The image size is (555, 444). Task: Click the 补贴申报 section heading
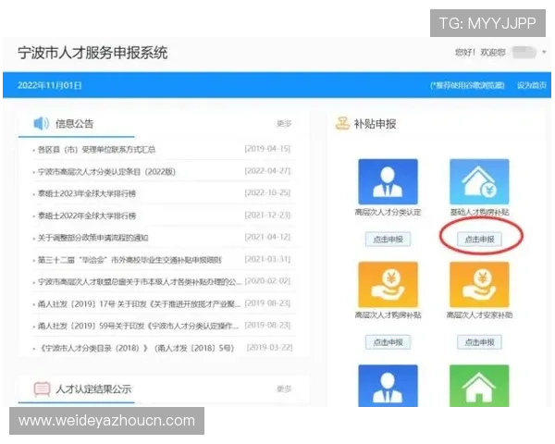tap(375, 124)
